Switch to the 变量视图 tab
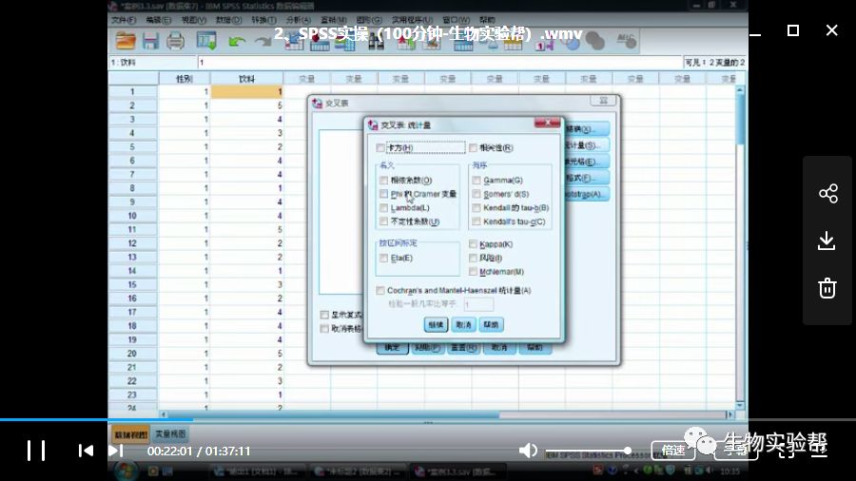This screenshot has width=856, height=481. 170,434
